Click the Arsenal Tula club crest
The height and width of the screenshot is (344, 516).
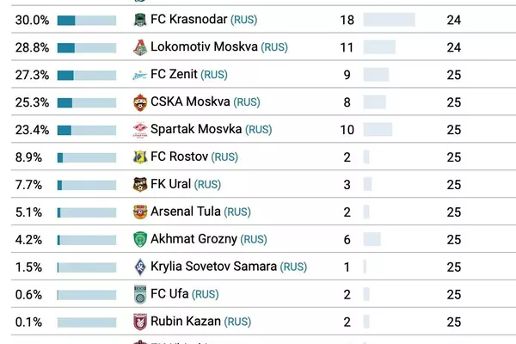140,212
